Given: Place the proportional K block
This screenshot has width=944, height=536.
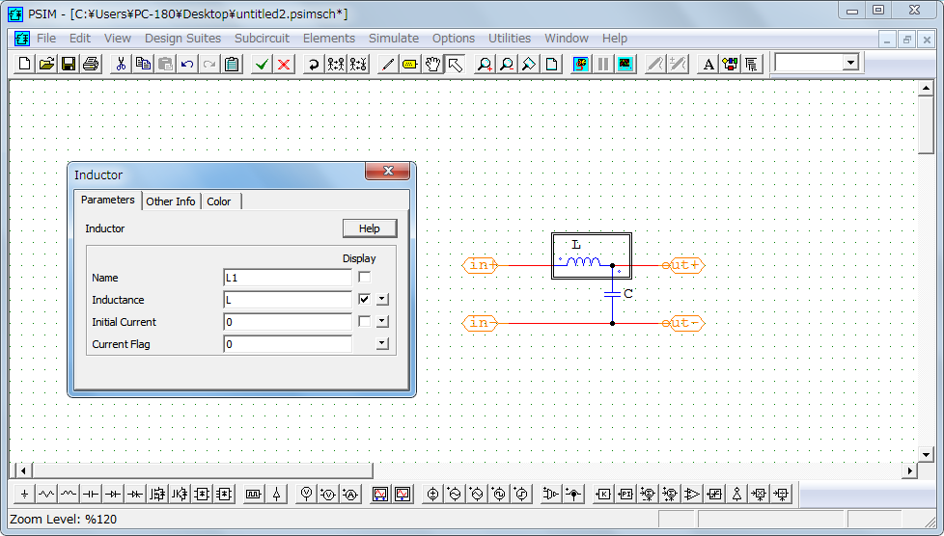Looking at the screenshot, I should pos(602,495).
